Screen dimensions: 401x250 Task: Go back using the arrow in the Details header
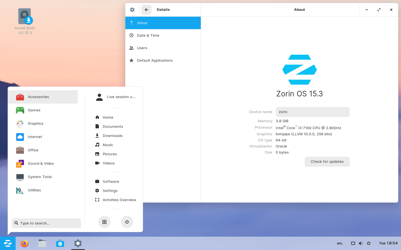coord(146,10)
